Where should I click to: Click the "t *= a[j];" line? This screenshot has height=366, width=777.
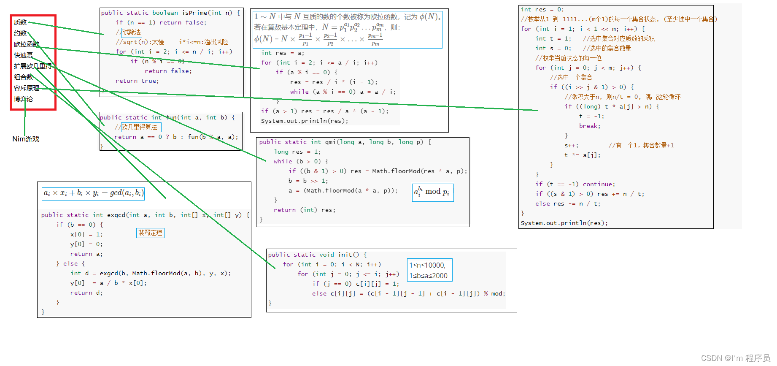583,155
